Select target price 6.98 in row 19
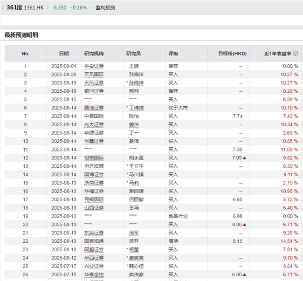Screen dimensions: 303x281 coord(237,216)
